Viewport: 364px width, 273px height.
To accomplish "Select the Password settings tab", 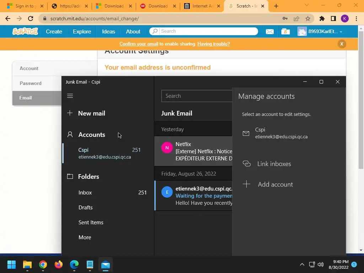I will 37,83.
